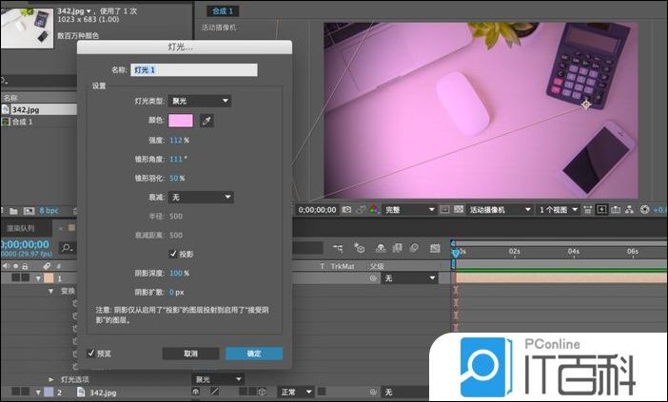
Task: Click the 名称 column header in project
Action: (x=10, y=98)
